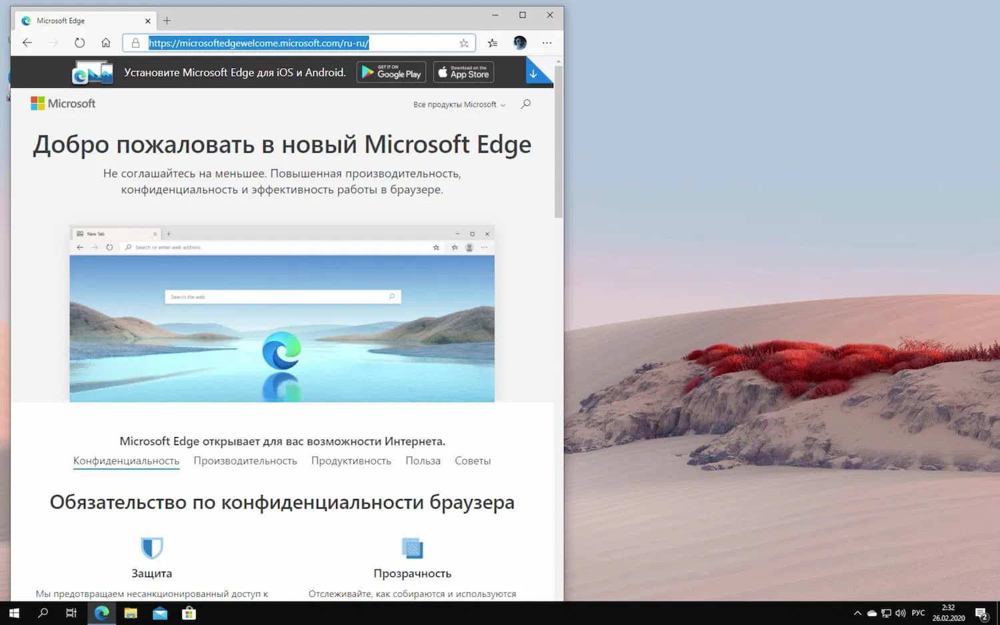The image size is (1000, 625).
Task: Open the page search magnifier
Action: 525,104
